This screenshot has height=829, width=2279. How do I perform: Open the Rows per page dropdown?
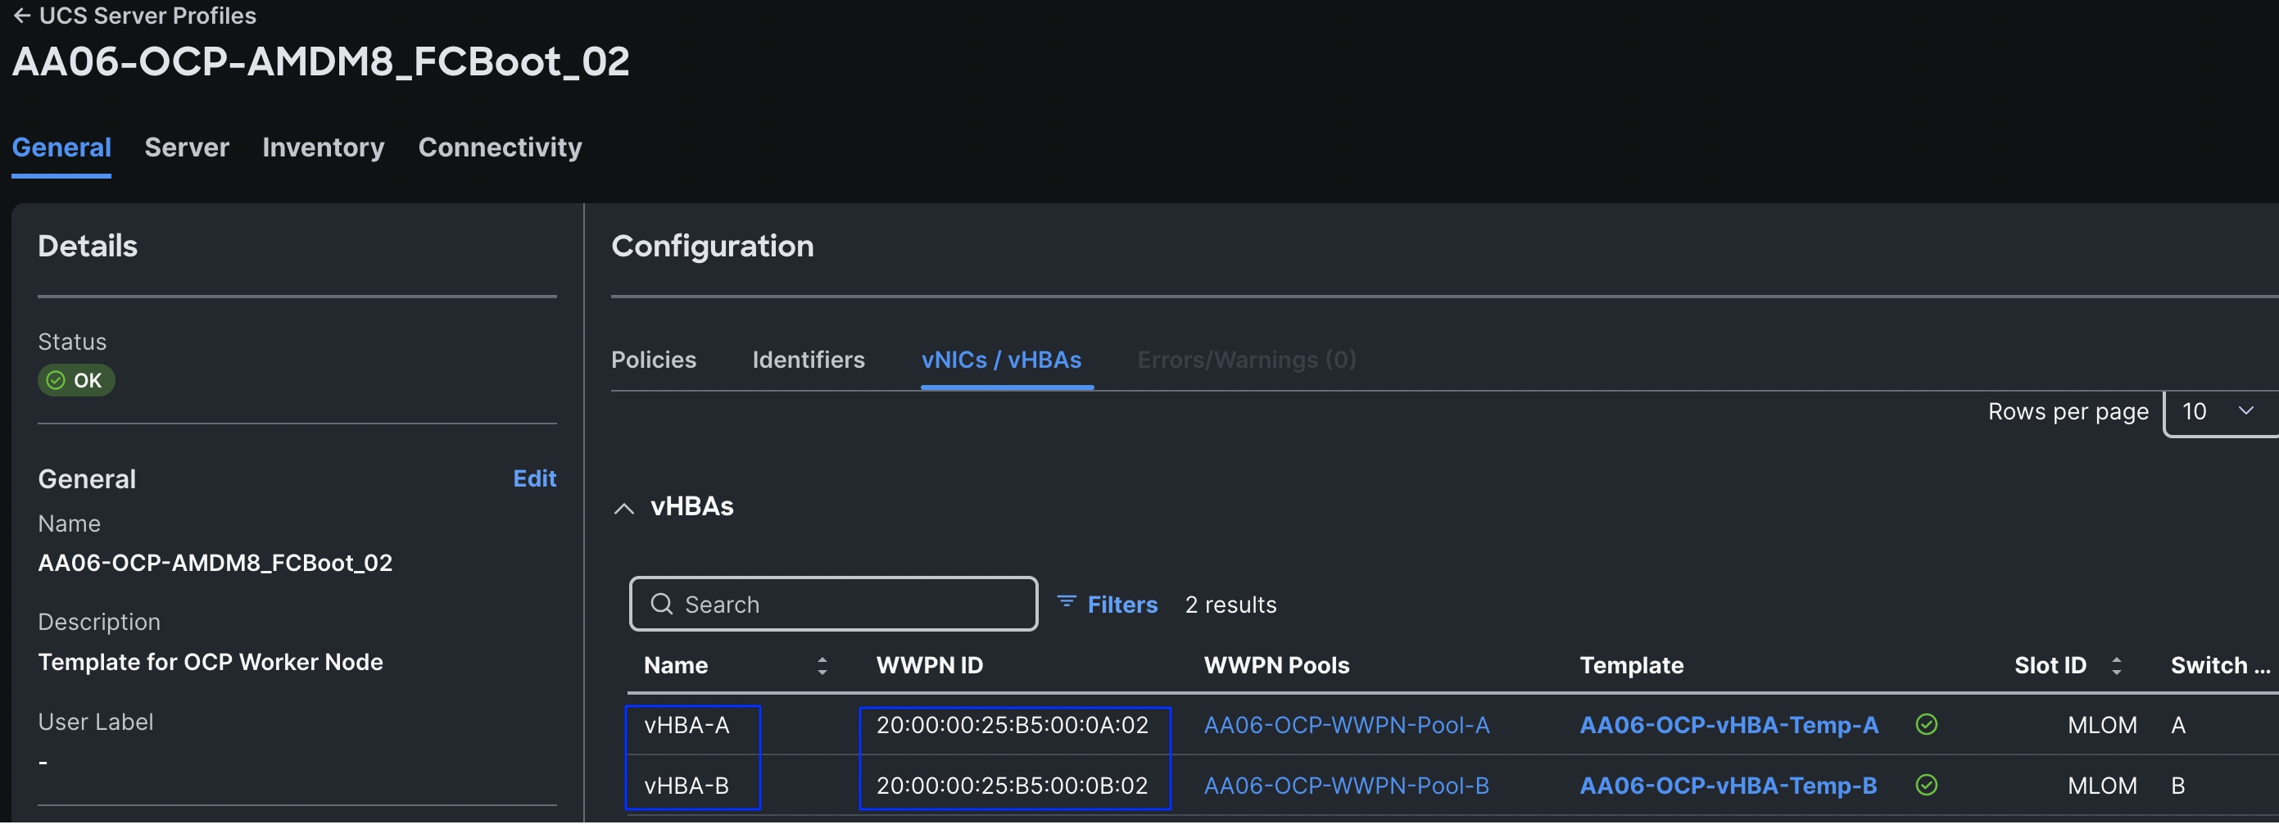(2216, 411)
